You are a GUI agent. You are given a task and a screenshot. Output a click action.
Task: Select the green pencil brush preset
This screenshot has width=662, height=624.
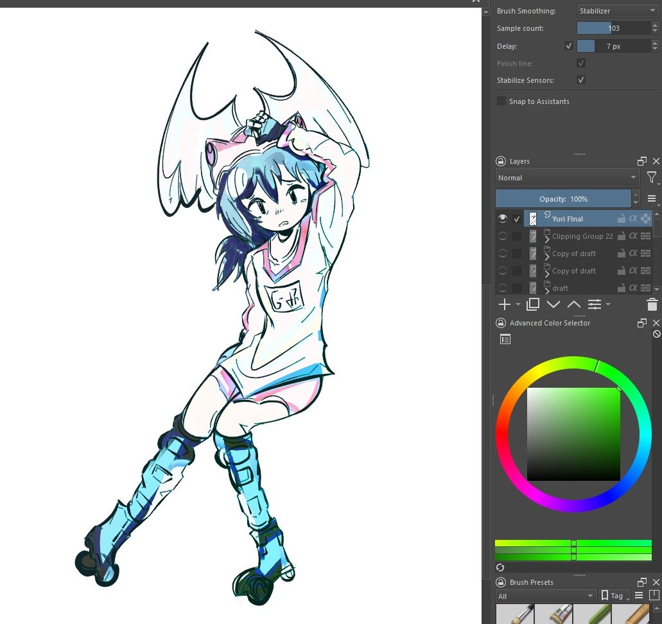[593, 614]
